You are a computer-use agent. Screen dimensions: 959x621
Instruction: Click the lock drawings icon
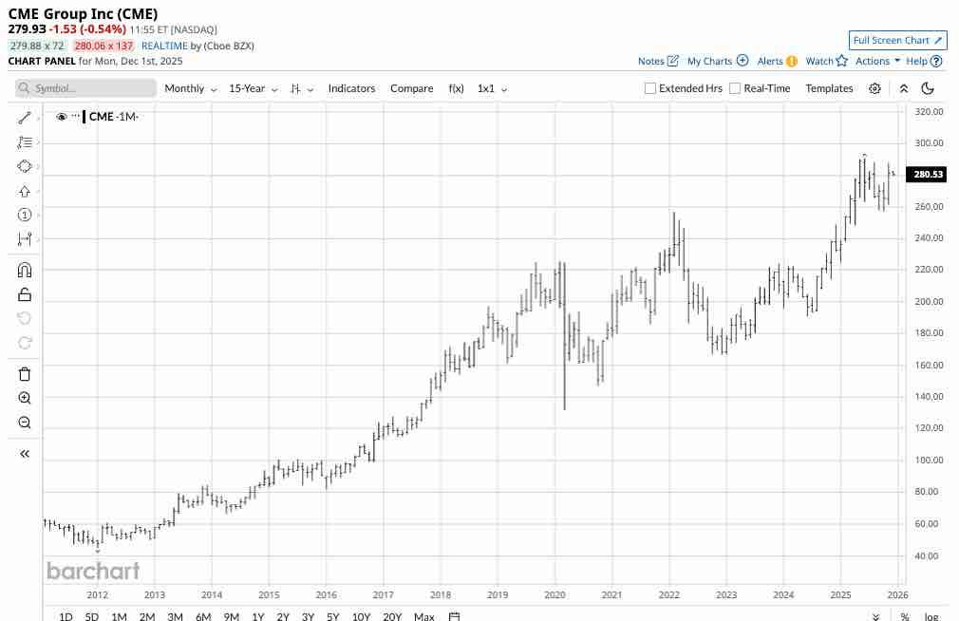[25, 294]
